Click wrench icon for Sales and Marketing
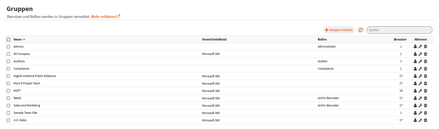This screenshot has height=129, width=439. (x=420, y=105)
